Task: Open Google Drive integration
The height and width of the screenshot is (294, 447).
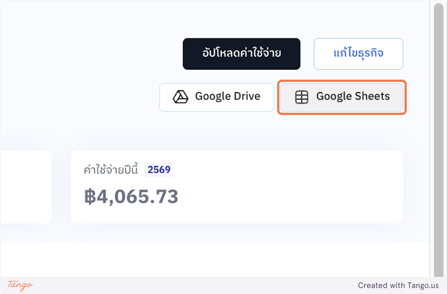Action: point(216,97)
